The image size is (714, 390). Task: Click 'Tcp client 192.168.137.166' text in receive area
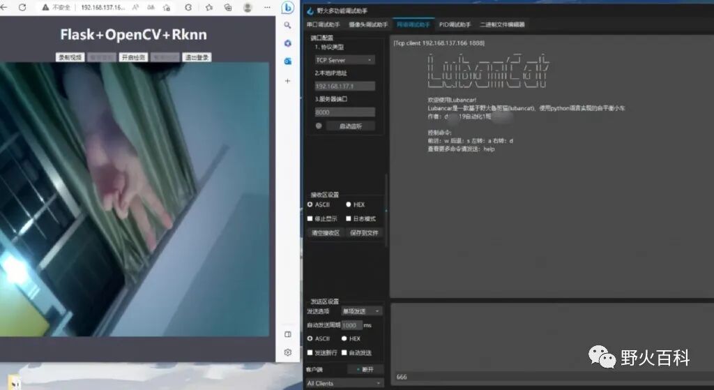(x=439, y=43)
